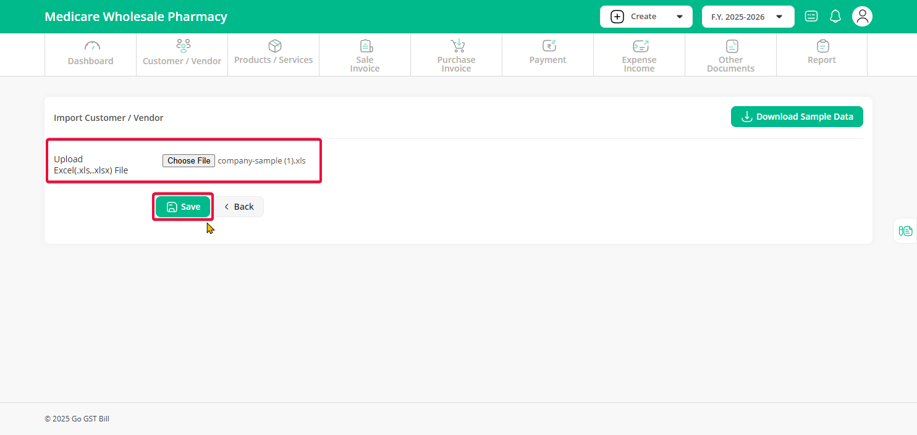917x435 pixels.
Task: Click the Save button
Action: point(183,207)
